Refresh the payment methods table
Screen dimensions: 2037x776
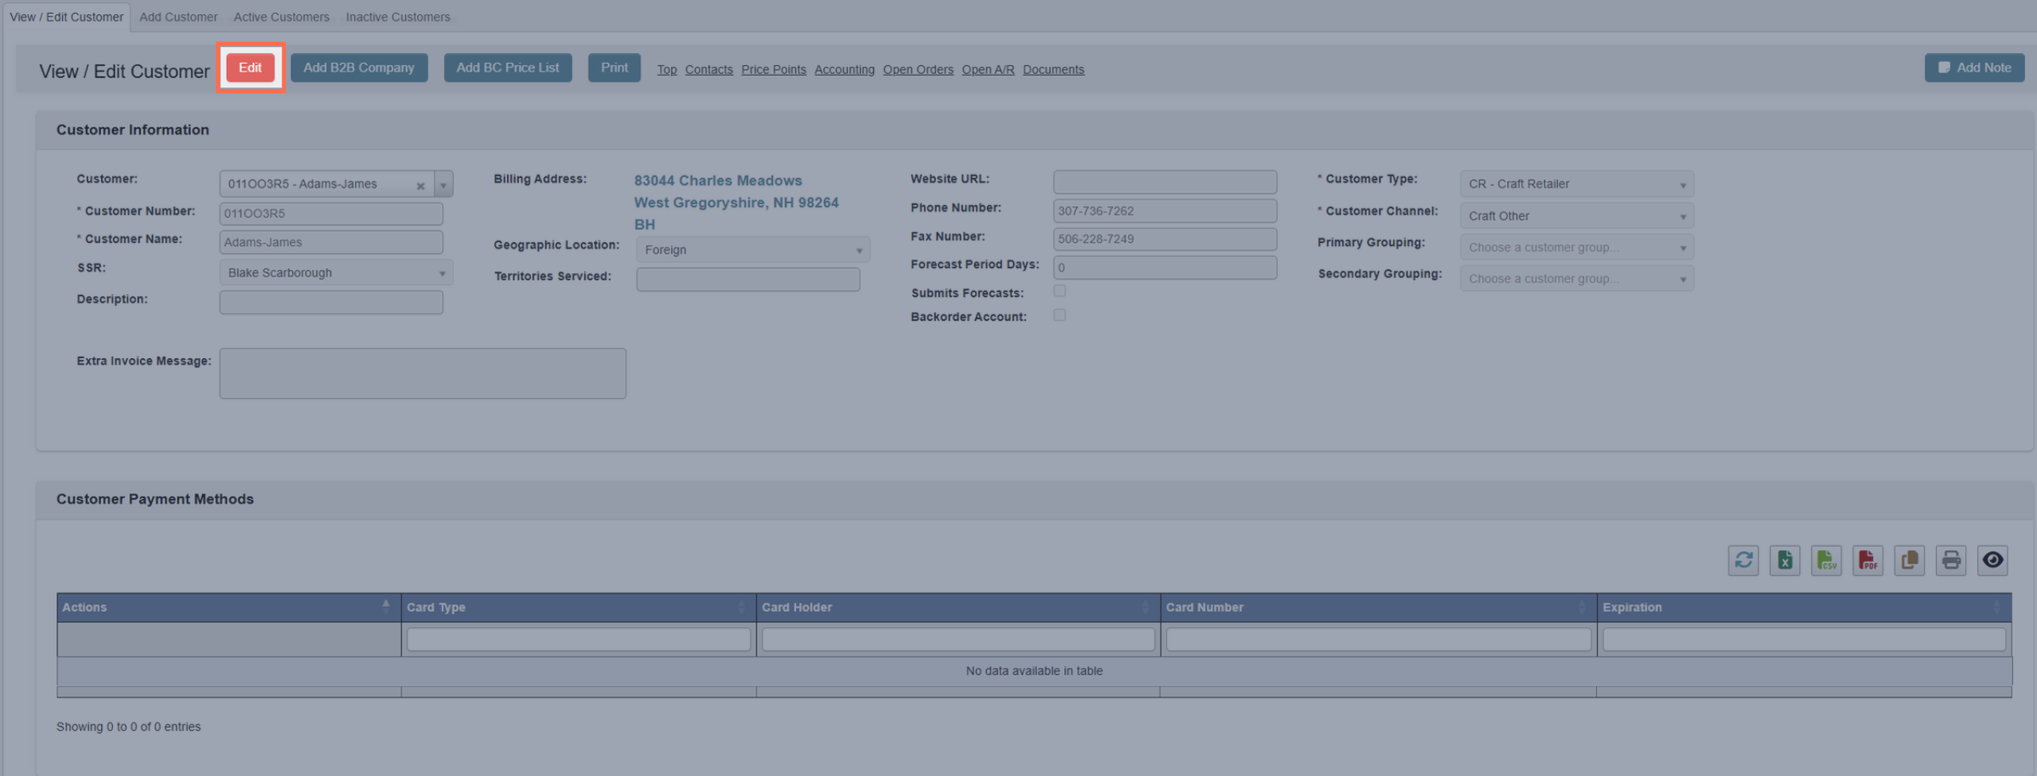pyautogui.click(x=1742, y=560)
